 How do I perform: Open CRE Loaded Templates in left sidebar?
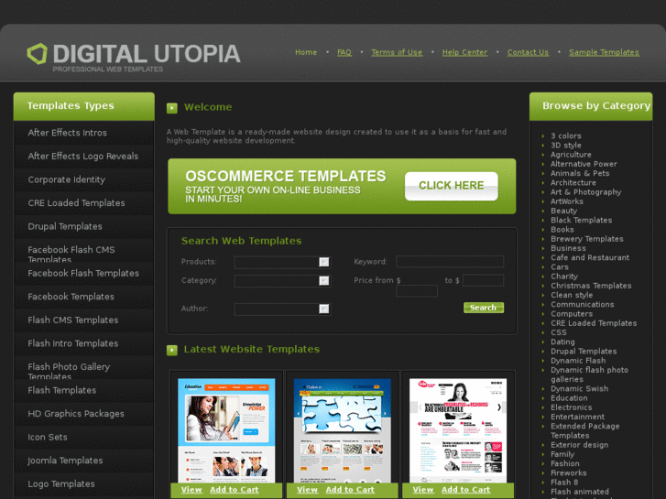click(76, 202)
